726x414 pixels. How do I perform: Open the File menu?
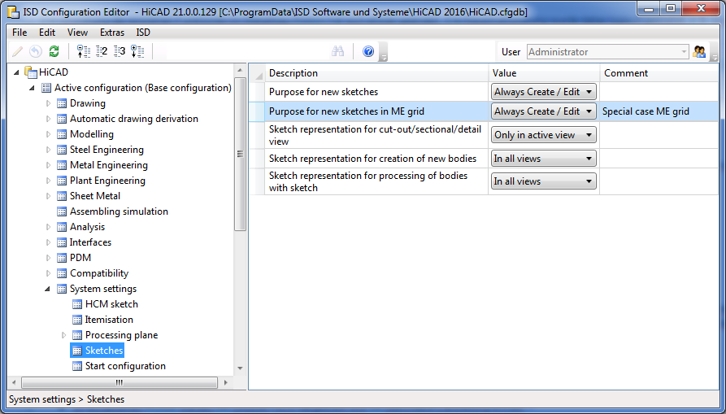(x=20, y=33)
